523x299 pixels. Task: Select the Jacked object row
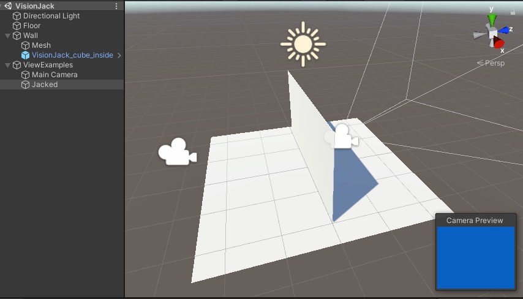pyautogui.click(x=62, y=85)
